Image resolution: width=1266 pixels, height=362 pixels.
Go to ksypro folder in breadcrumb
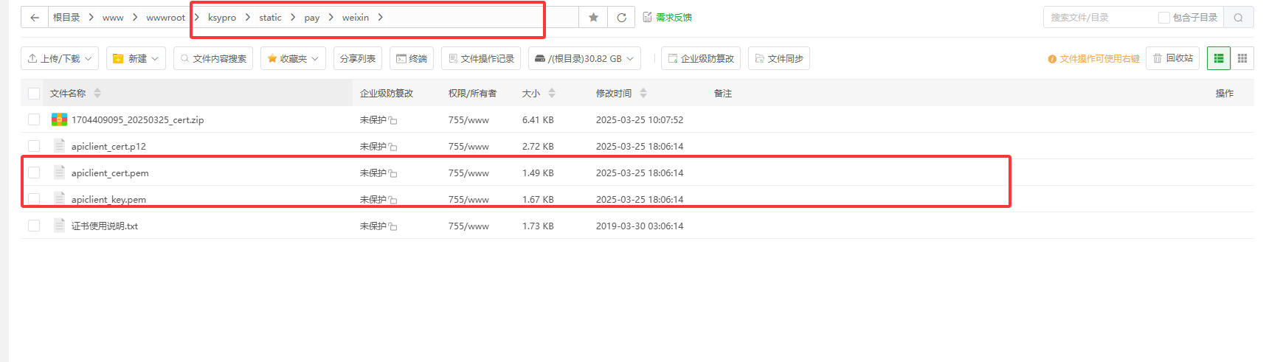click(221, 18)
